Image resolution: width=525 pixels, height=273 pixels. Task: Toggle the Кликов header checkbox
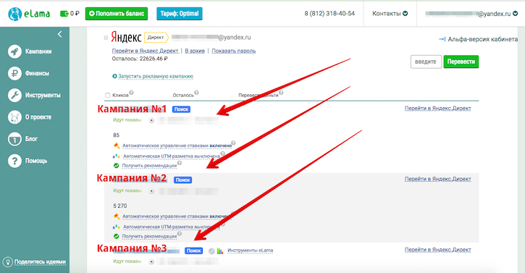[107, 95]
